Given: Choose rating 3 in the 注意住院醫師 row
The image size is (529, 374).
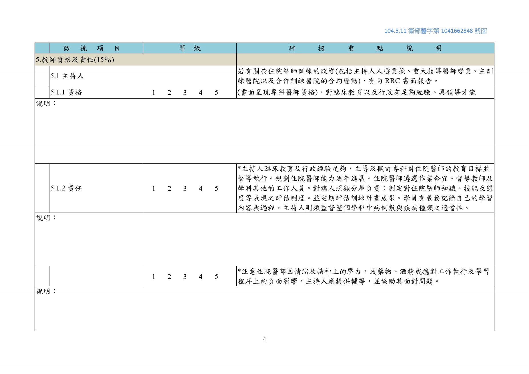Looking at the screenshot, I should tap(185, 277).
